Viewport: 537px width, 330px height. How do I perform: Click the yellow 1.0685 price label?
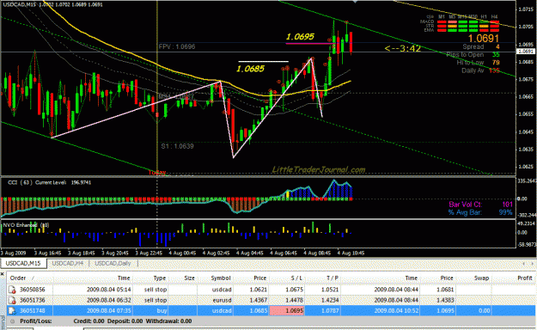coord(250,69)
